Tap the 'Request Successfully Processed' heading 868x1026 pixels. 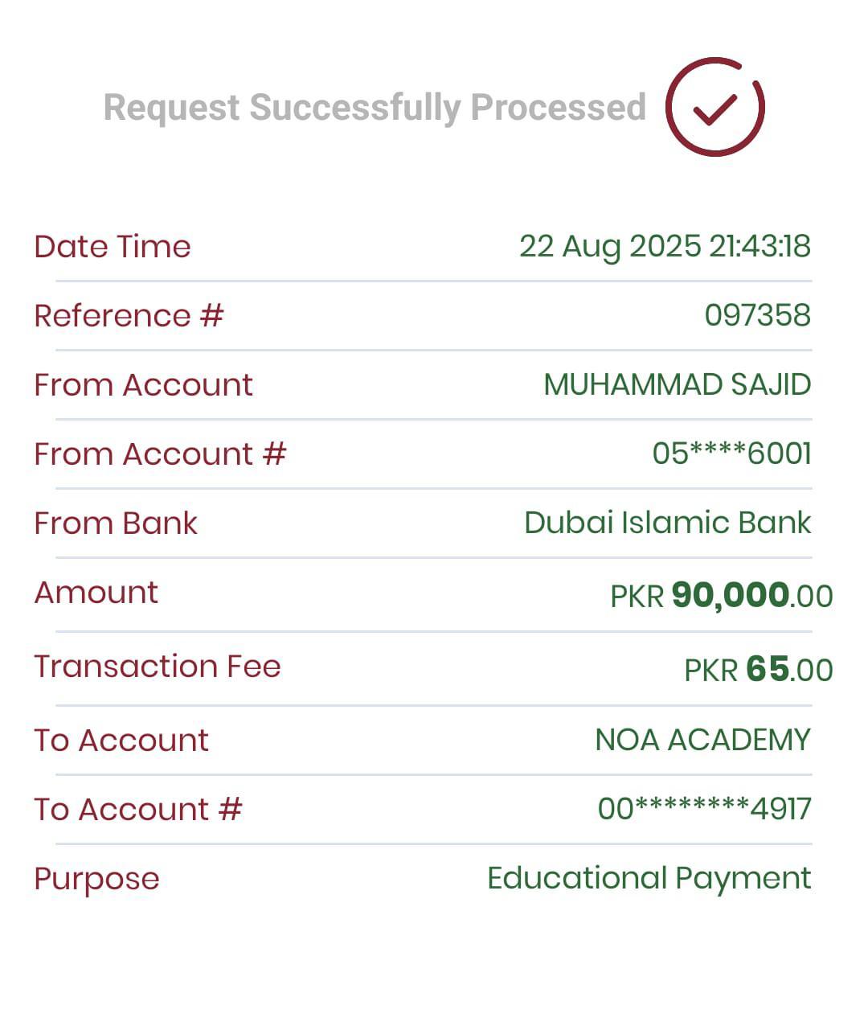pos(375,108)
